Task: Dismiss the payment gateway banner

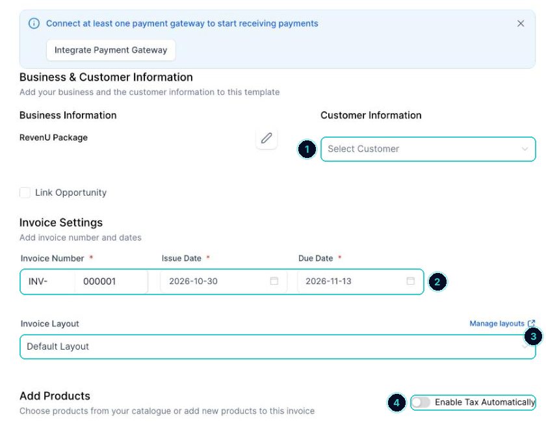Action: click(x=521, y=23)
